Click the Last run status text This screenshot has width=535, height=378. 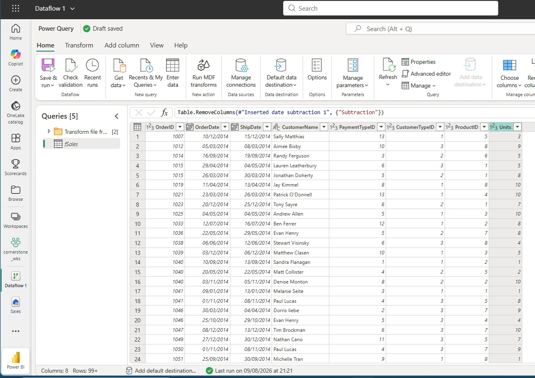pyautogui.click(x=254, y=371)
